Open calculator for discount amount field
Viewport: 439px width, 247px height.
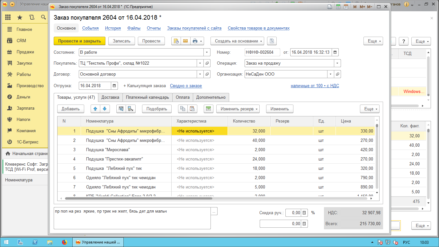click(304, 224)
